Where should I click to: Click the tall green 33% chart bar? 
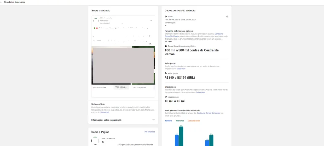point(181,136)
